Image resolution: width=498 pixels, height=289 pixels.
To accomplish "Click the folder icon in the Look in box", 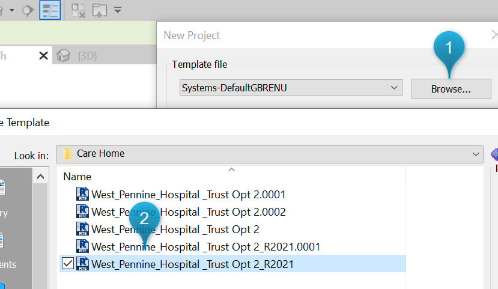I will click(68, 154).
